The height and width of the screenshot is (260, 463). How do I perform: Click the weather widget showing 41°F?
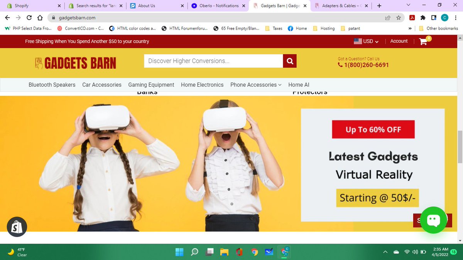(x=17, y=252)
